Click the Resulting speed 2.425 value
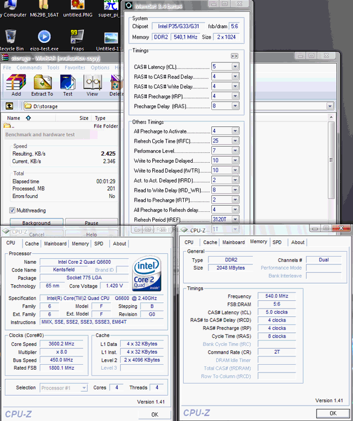Screen dimensions: 353x421 (108, 153)
